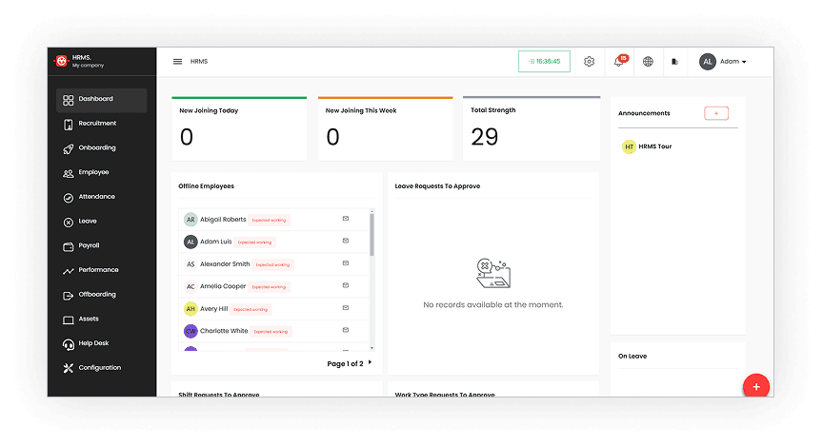The image size is (823, 446).
Task: Open the Adam user profile dropdown
Action: pos(723,62)
